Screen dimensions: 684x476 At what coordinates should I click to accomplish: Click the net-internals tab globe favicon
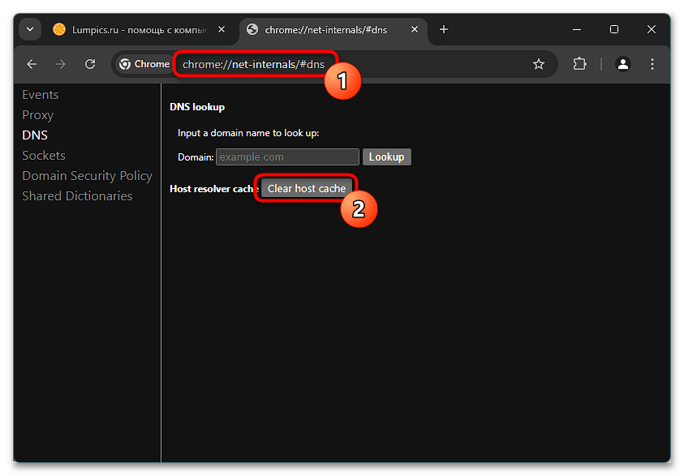click(x=252, y=30)
